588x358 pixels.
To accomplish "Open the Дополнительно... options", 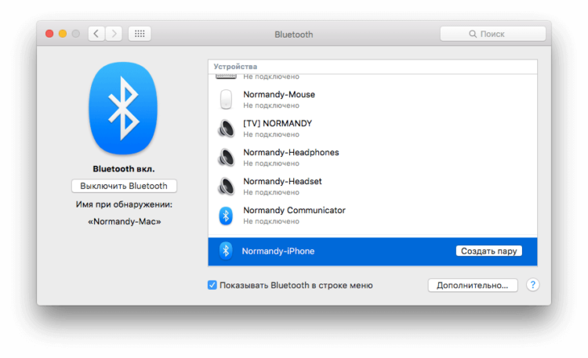I will [x=473, y=285].
